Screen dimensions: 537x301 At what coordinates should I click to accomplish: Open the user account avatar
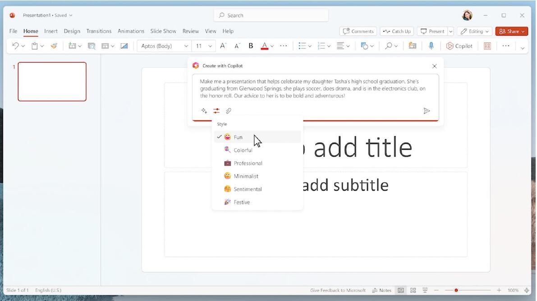click(467, 15)
